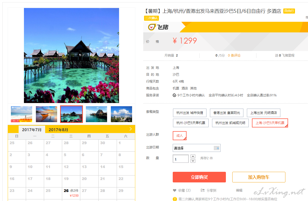Click the 月销量 2 text
This screenshot has height=201, width=308.
[x=171, y=55]
